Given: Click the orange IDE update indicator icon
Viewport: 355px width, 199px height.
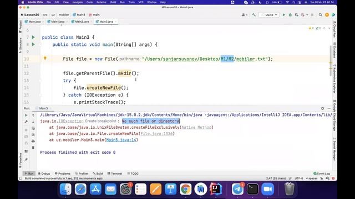Looking at the screenshot, I should coord(327,15).
